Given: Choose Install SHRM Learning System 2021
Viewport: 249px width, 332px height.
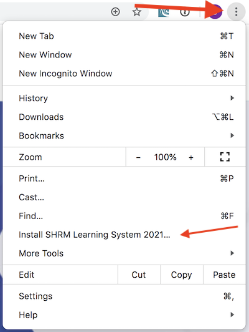Looking at the screenshot, I should (x=124, y=235).
